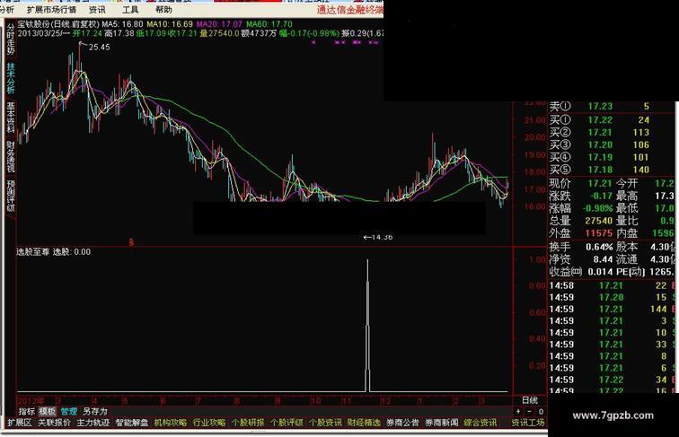679x437 pixels.
Task: Click the 模板 button below chart
Action: click(x=48, y=411)
